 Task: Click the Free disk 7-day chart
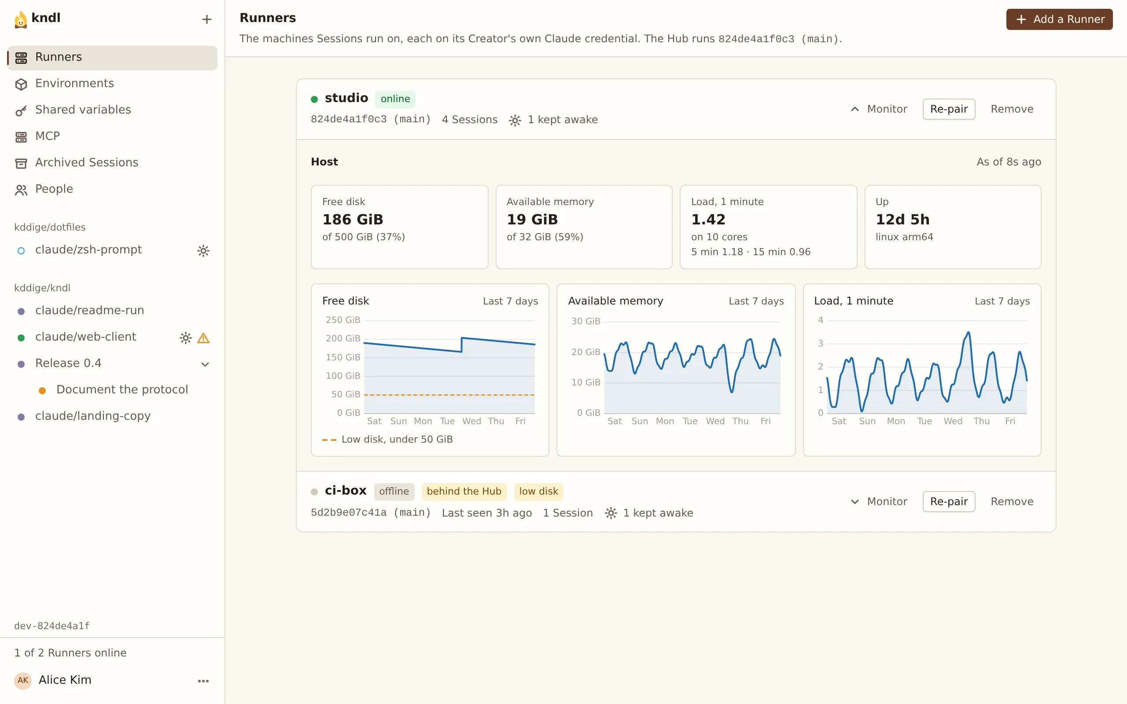pos(430,370)
